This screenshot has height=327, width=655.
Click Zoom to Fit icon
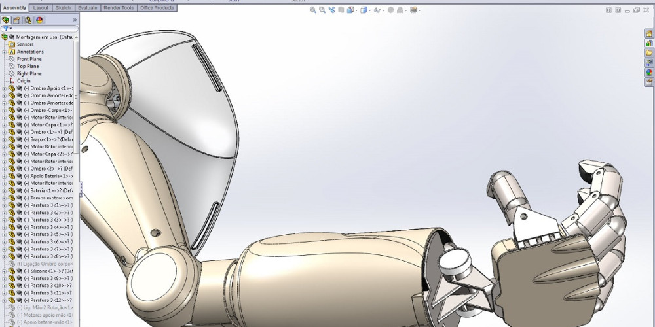[x=313, y=10]
